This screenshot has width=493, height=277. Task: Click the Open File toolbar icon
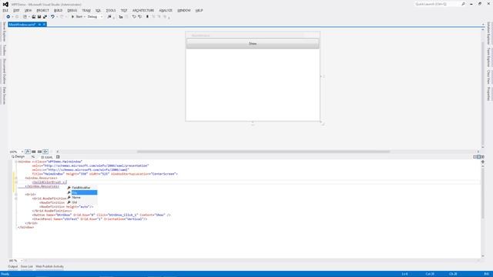[34, 17]
